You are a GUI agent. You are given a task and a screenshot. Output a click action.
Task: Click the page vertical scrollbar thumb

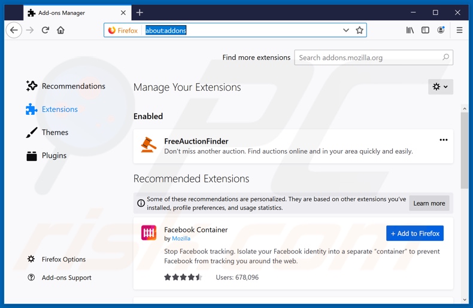[464, 151]
